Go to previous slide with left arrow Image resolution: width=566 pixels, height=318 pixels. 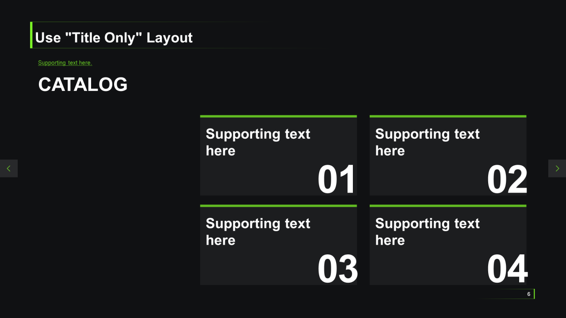click(9, 168)
